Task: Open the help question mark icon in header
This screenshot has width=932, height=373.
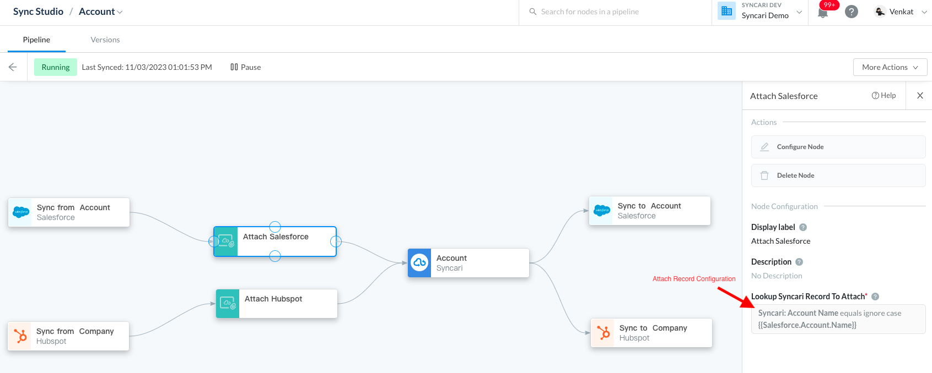Action: click(x=852, y=12)
